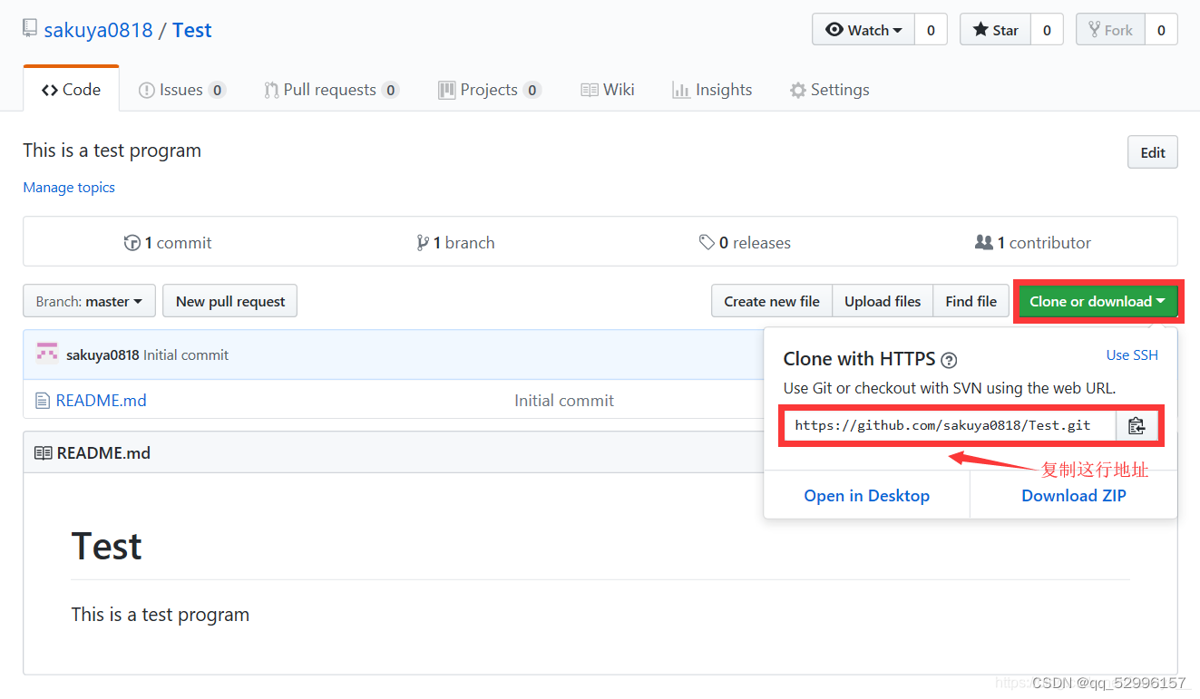
Task: Click sakuya0818 author name in commit row
Action: click(x=102, y=355)
